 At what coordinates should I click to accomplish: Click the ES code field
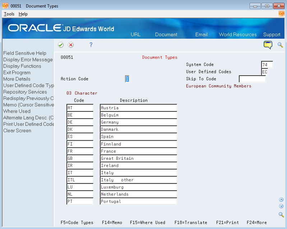80,137
